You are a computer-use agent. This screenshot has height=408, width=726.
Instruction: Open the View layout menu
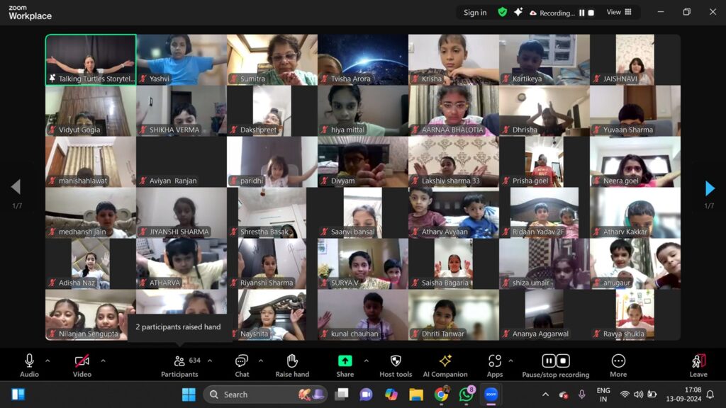[x=619, y=12]
